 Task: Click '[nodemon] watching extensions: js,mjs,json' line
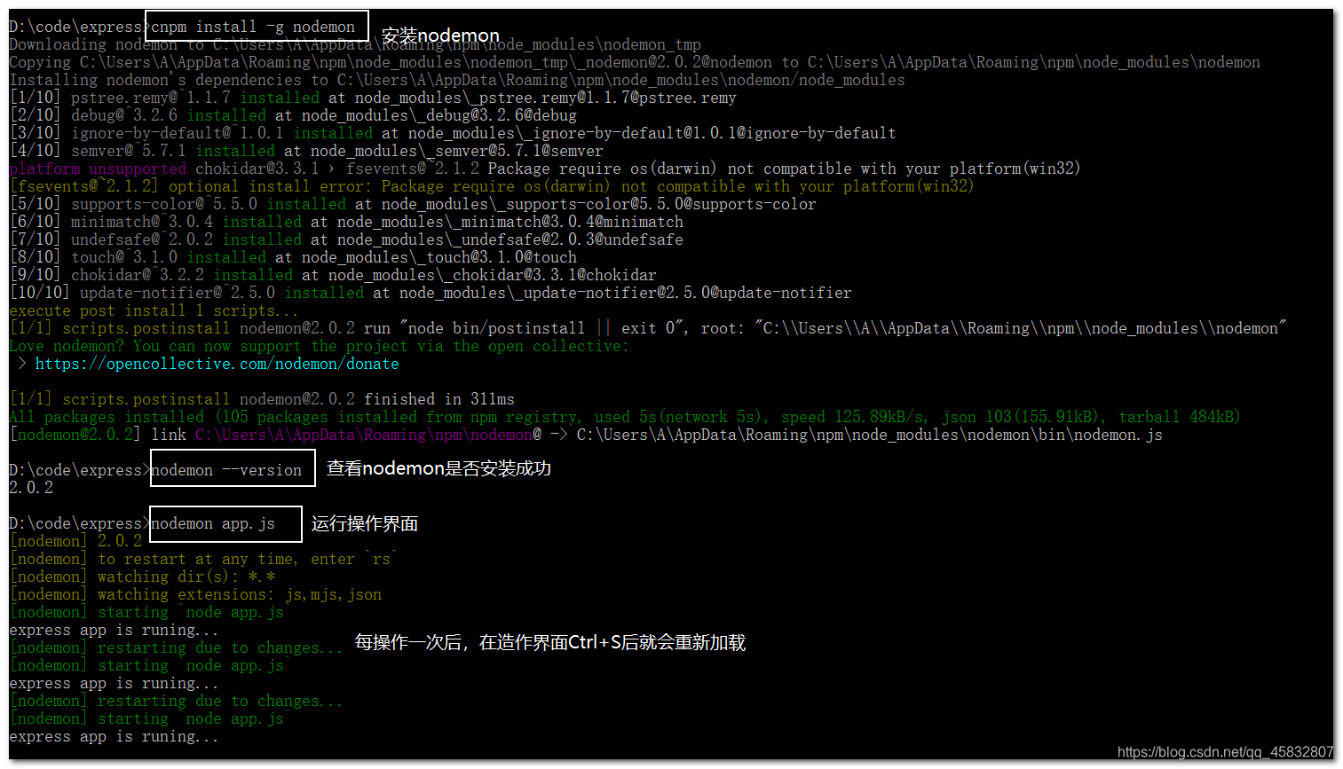click(x=195, y=594)
